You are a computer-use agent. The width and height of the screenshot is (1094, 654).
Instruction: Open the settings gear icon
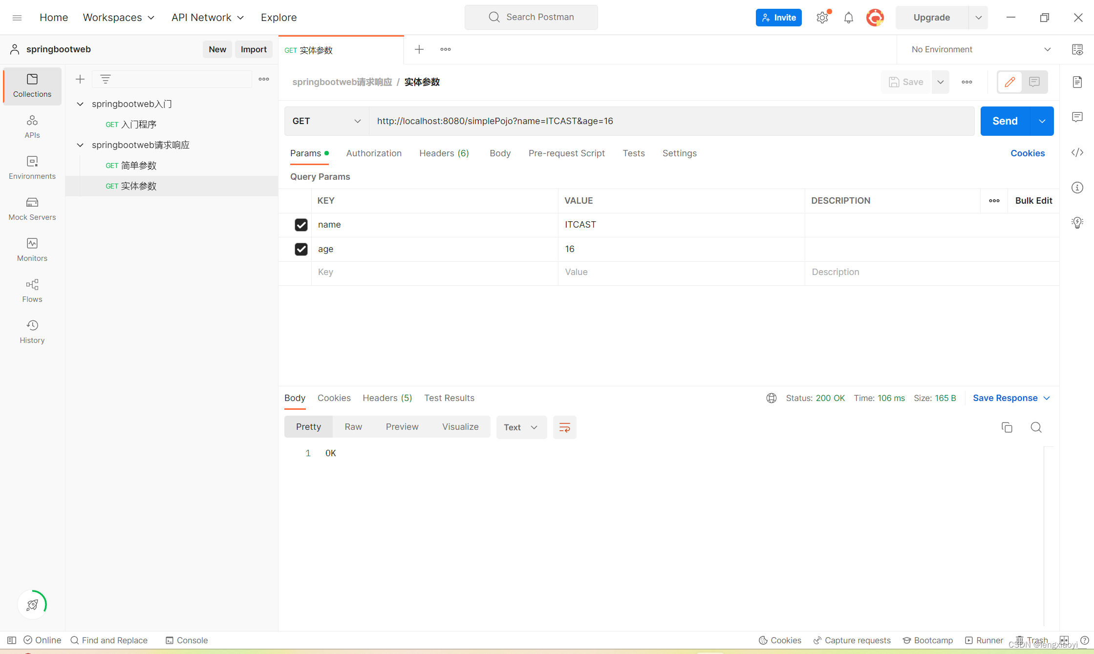tap(822, 18)
